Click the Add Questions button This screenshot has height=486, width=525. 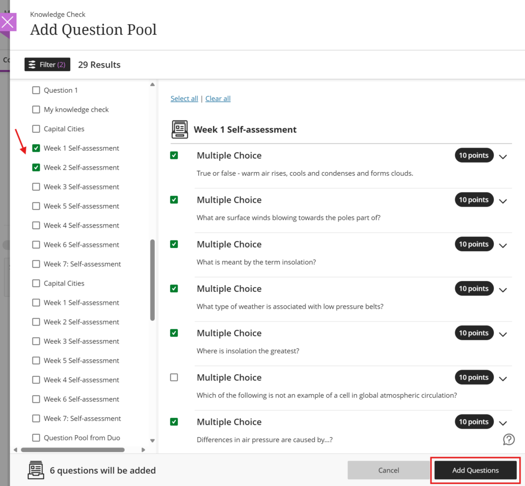point(475,470)
